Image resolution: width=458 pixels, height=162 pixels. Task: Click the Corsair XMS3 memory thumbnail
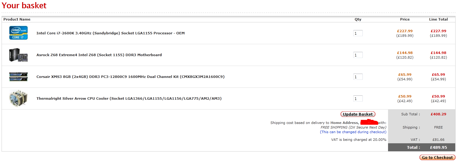click(x=18, y=77)
